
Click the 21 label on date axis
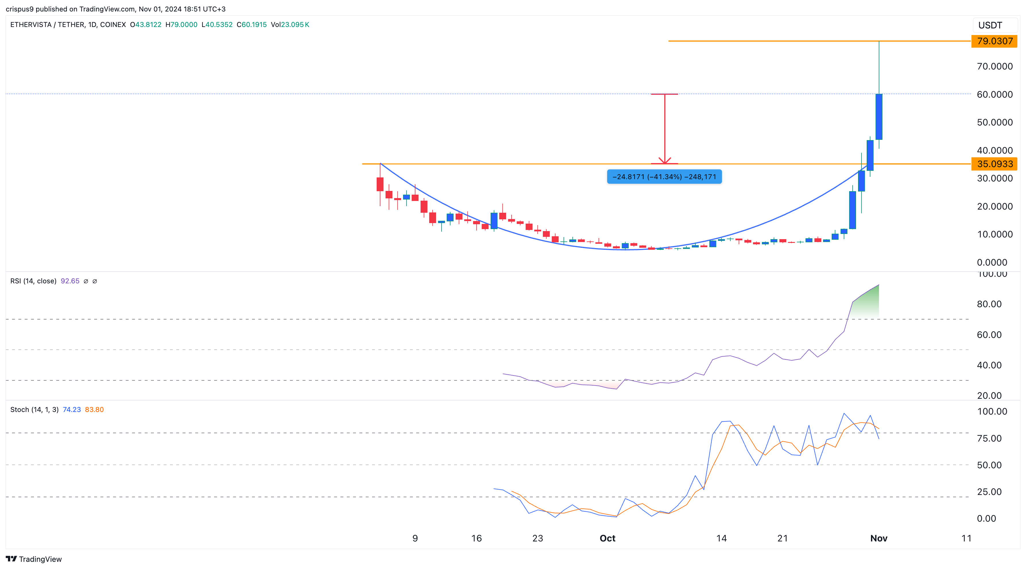click(783, 538)
